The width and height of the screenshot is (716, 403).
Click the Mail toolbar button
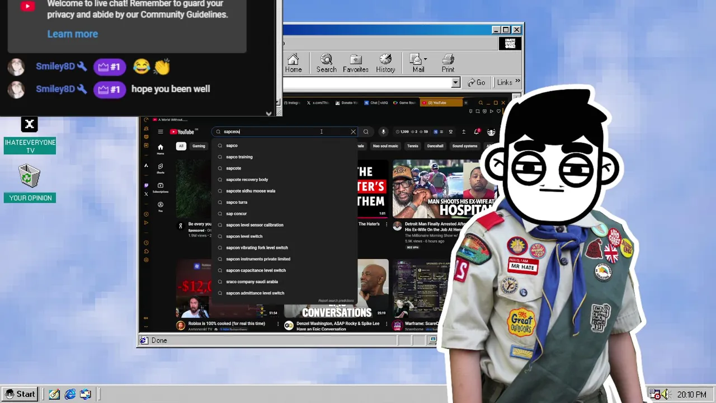point(418,63)
